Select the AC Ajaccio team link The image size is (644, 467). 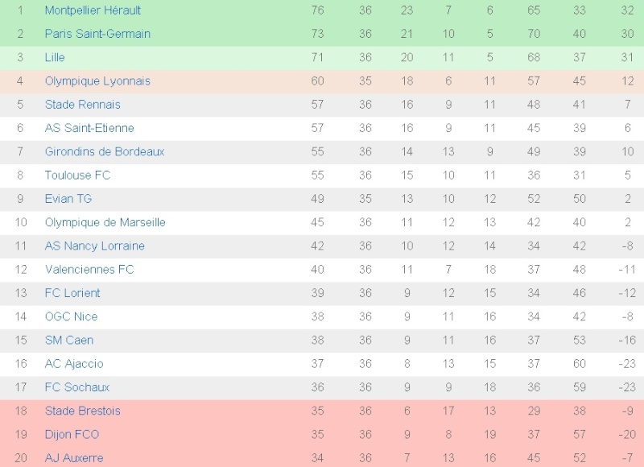pyautogui.click(x=74, y=364)
